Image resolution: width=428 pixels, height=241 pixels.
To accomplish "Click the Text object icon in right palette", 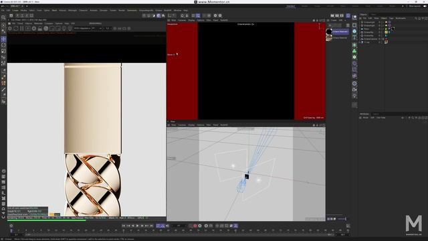I will click(x=354, y=37).
